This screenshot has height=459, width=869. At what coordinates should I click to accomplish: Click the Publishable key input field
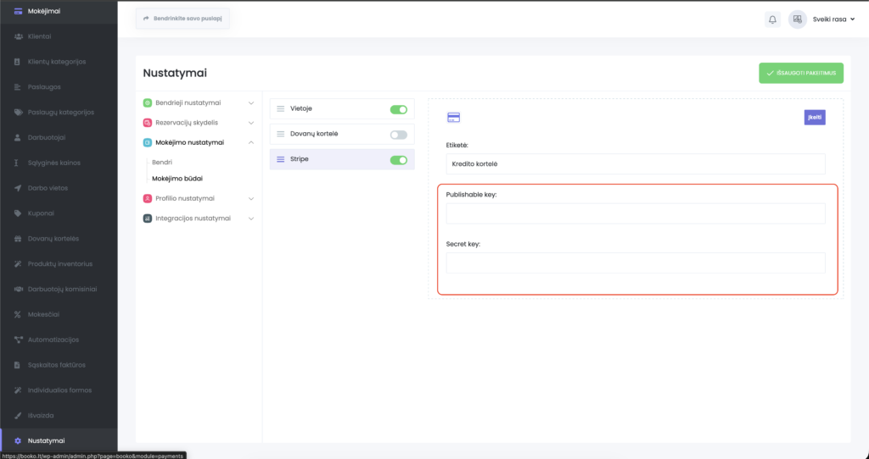coord(635,213)
